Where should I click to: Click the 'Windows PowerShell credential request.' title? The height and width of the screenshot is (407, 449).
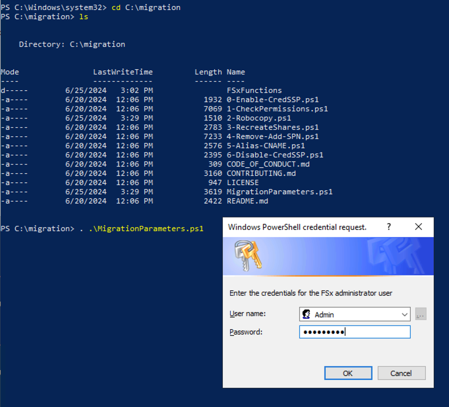tap(297, 227)
